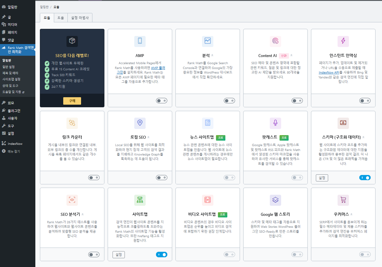Click the AMP module icon
The height and width of the screenshot is (267, 382).
tap(140, 41)
